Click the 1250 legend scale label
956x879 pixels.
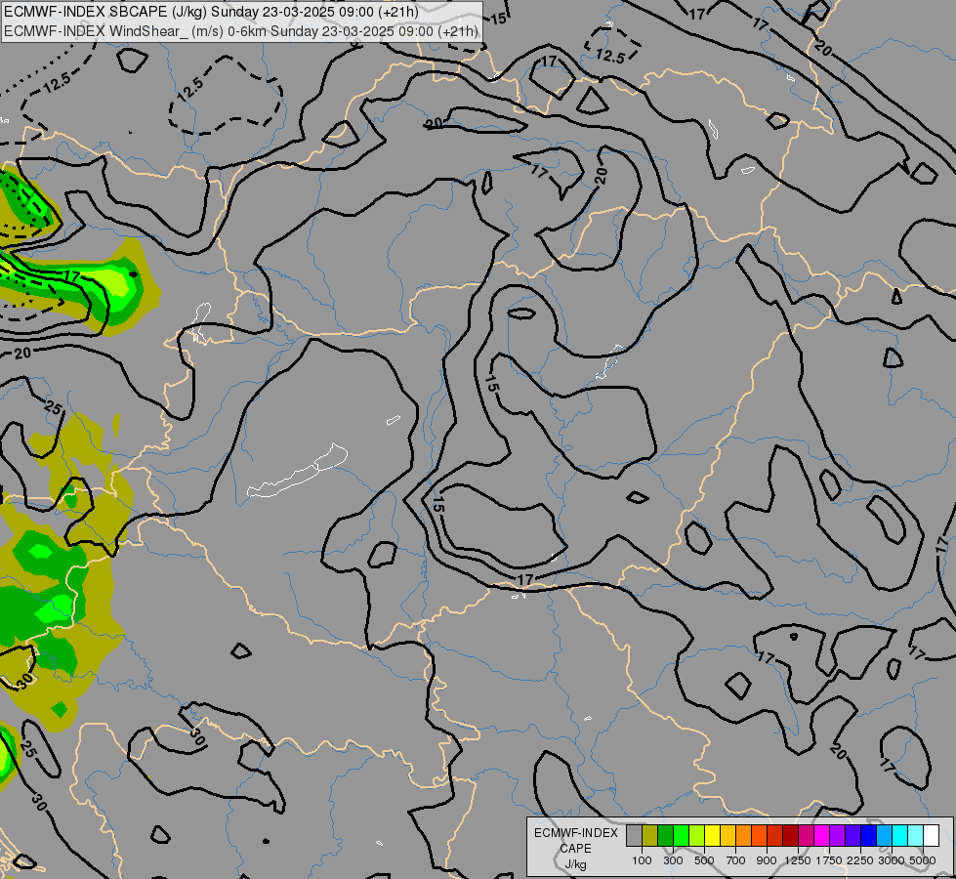798,860
